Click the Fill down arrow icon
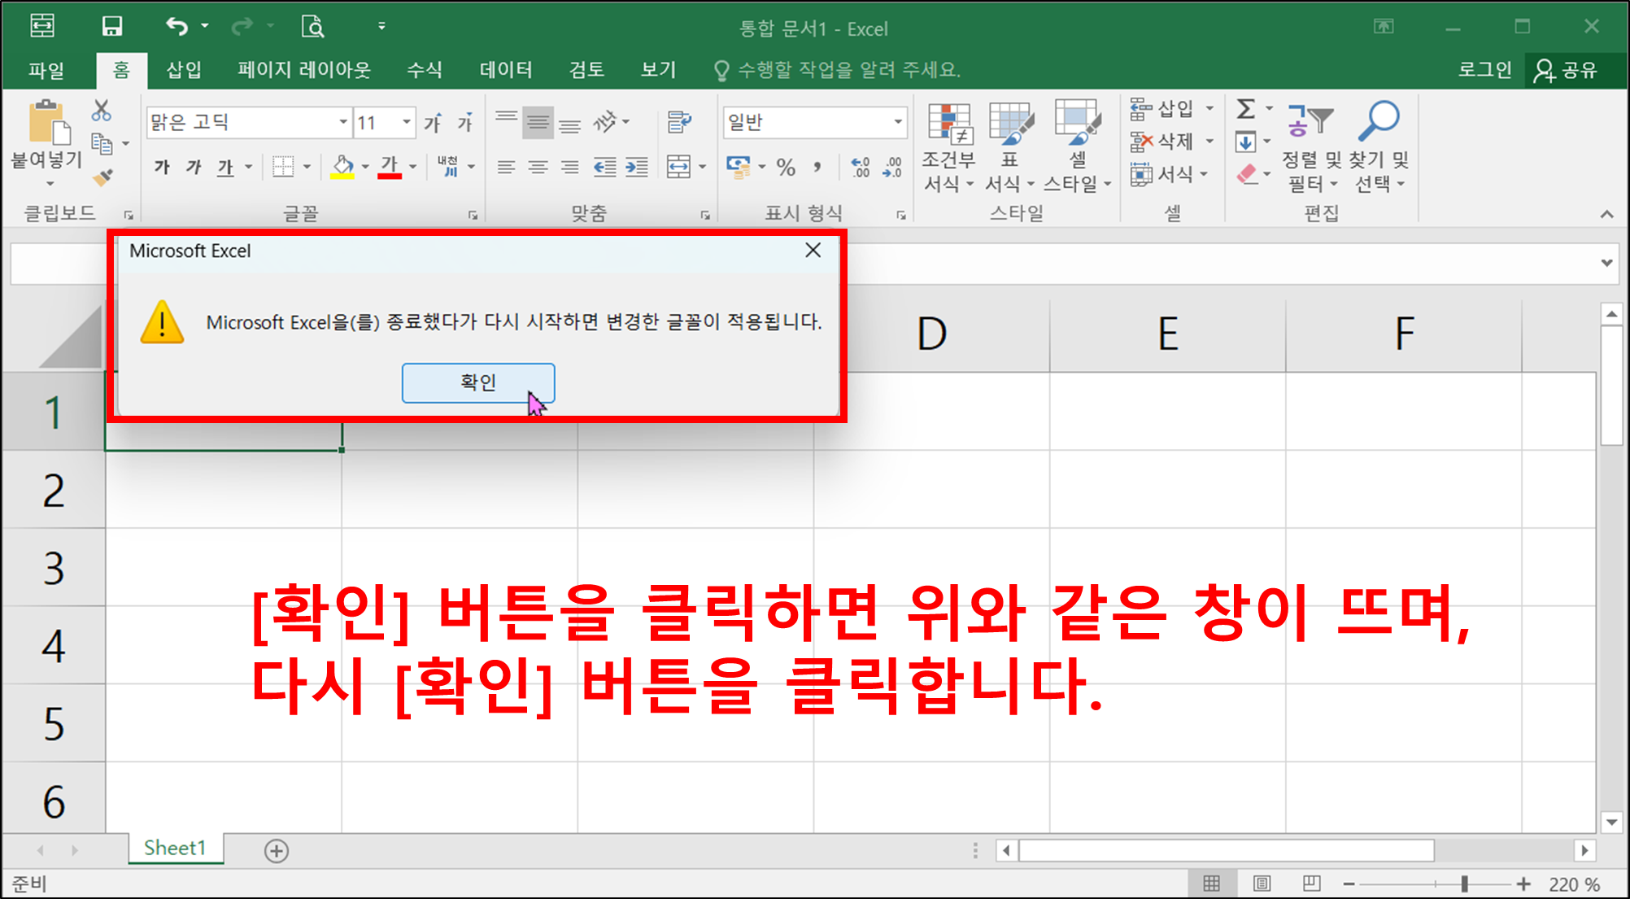Image resolution: width=1630 pixels, height=899 pixels. pyautogui.click(x=1245, y=142)
